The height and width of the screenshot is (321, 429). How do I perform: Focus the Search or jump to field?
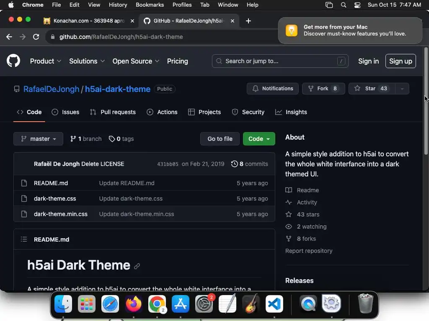coord(280,61)
